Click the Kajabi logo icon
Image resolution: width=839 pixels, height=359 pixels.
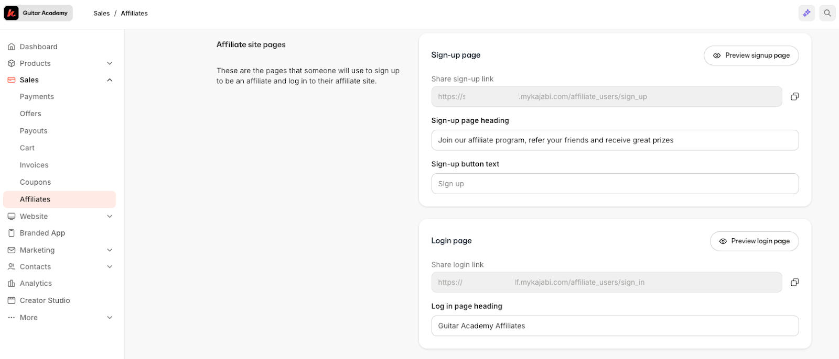click(12, 13)
